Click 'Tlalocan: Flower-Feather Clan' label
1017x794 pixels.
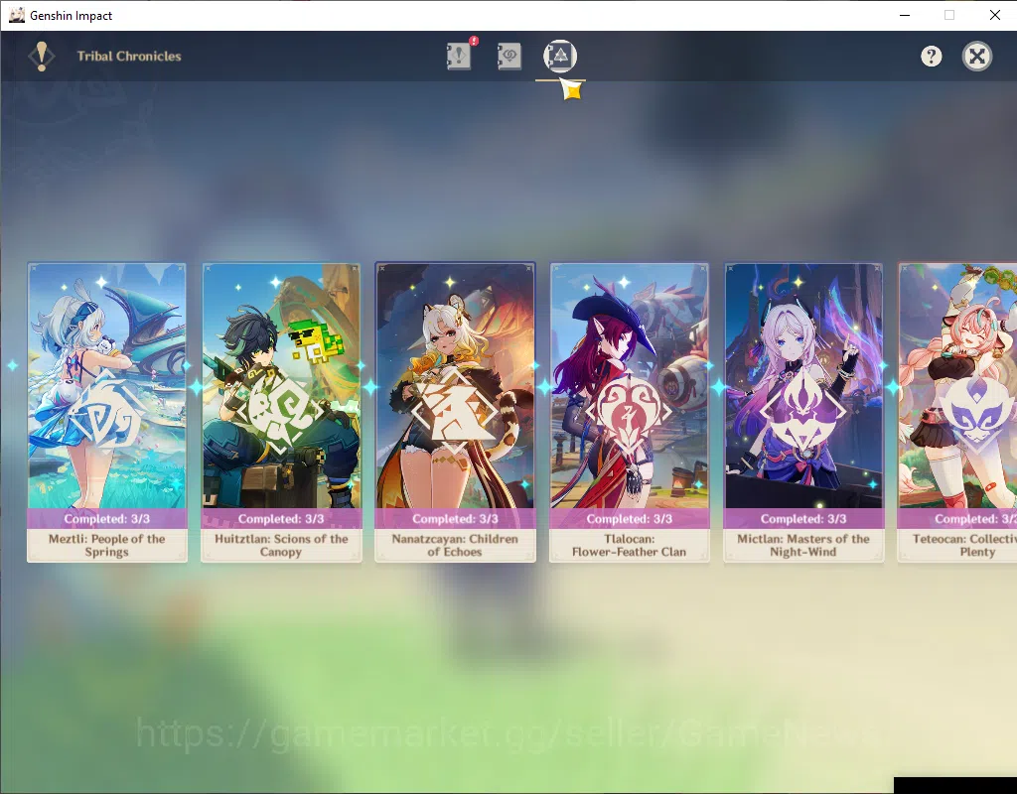(x=629, y=545)
